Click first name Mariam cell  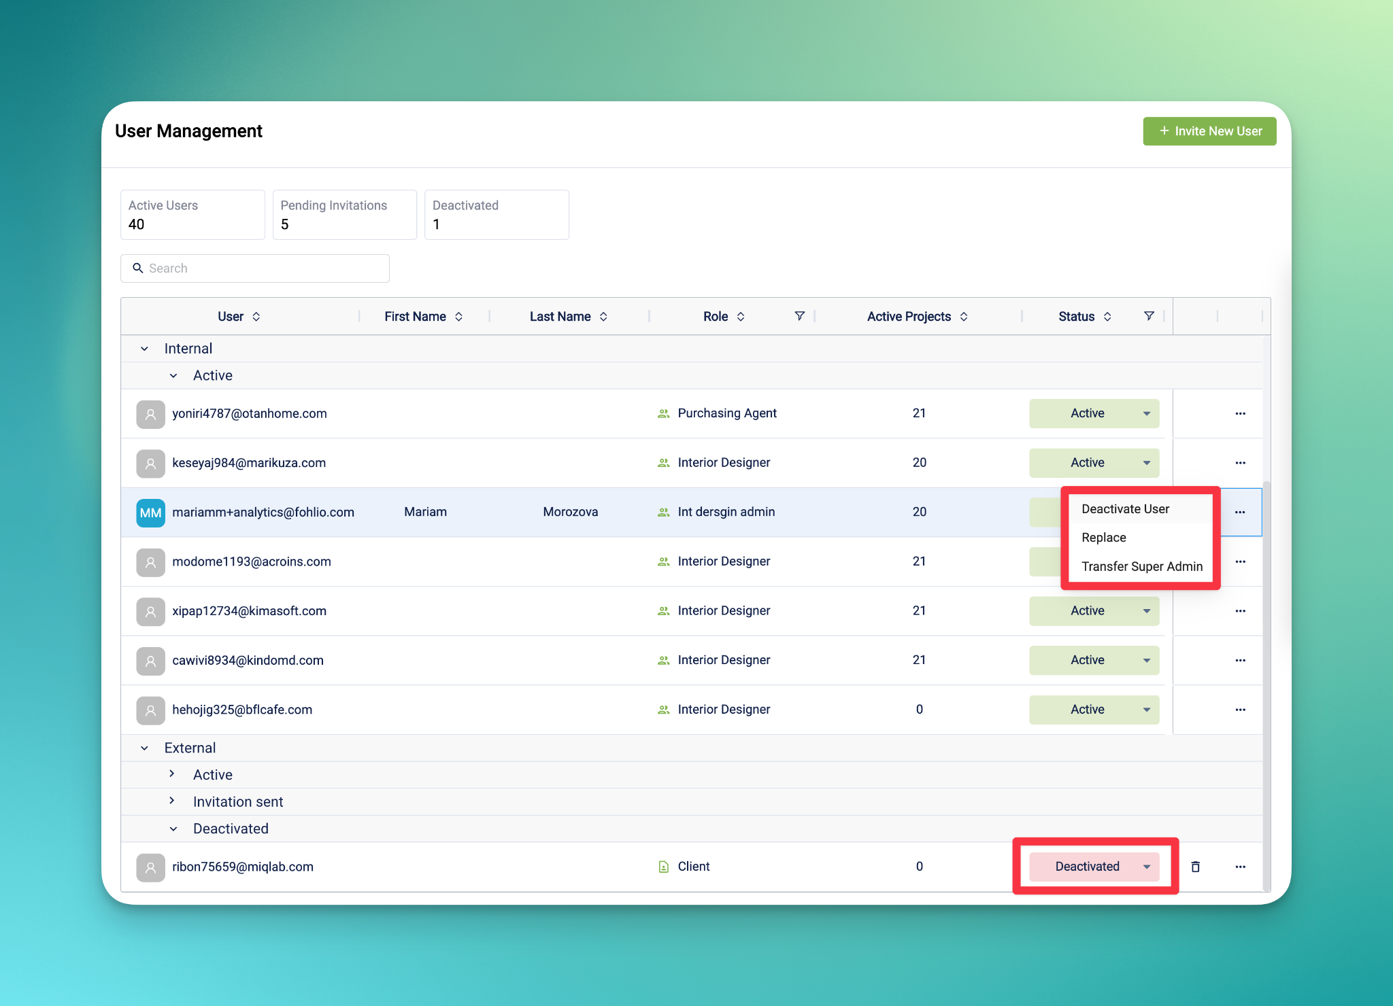click(425, 512)
